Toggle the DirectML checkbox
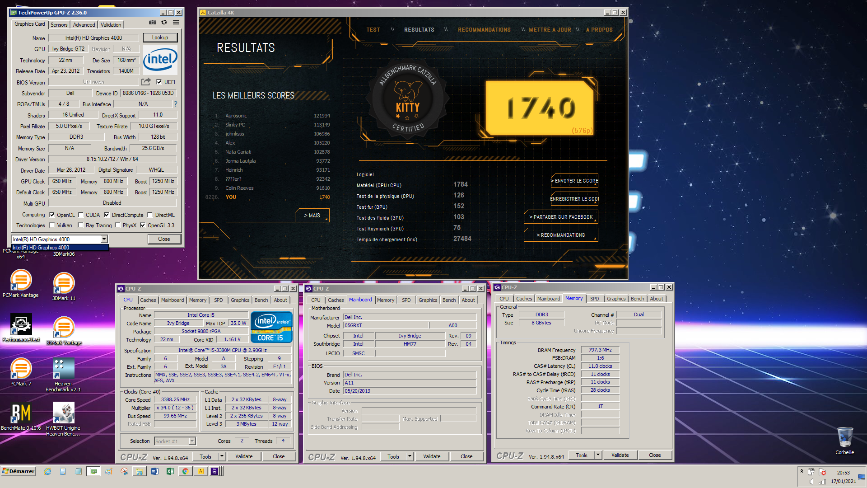 pos(150,215)
